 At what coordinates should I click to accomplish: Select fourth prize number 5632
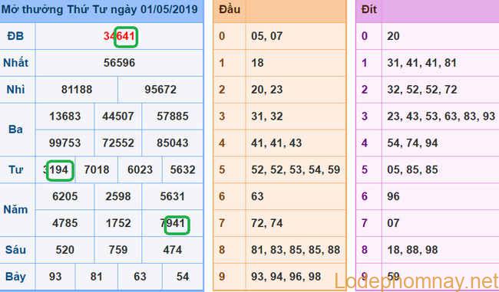pyautogui.click(x=183, y=169)
